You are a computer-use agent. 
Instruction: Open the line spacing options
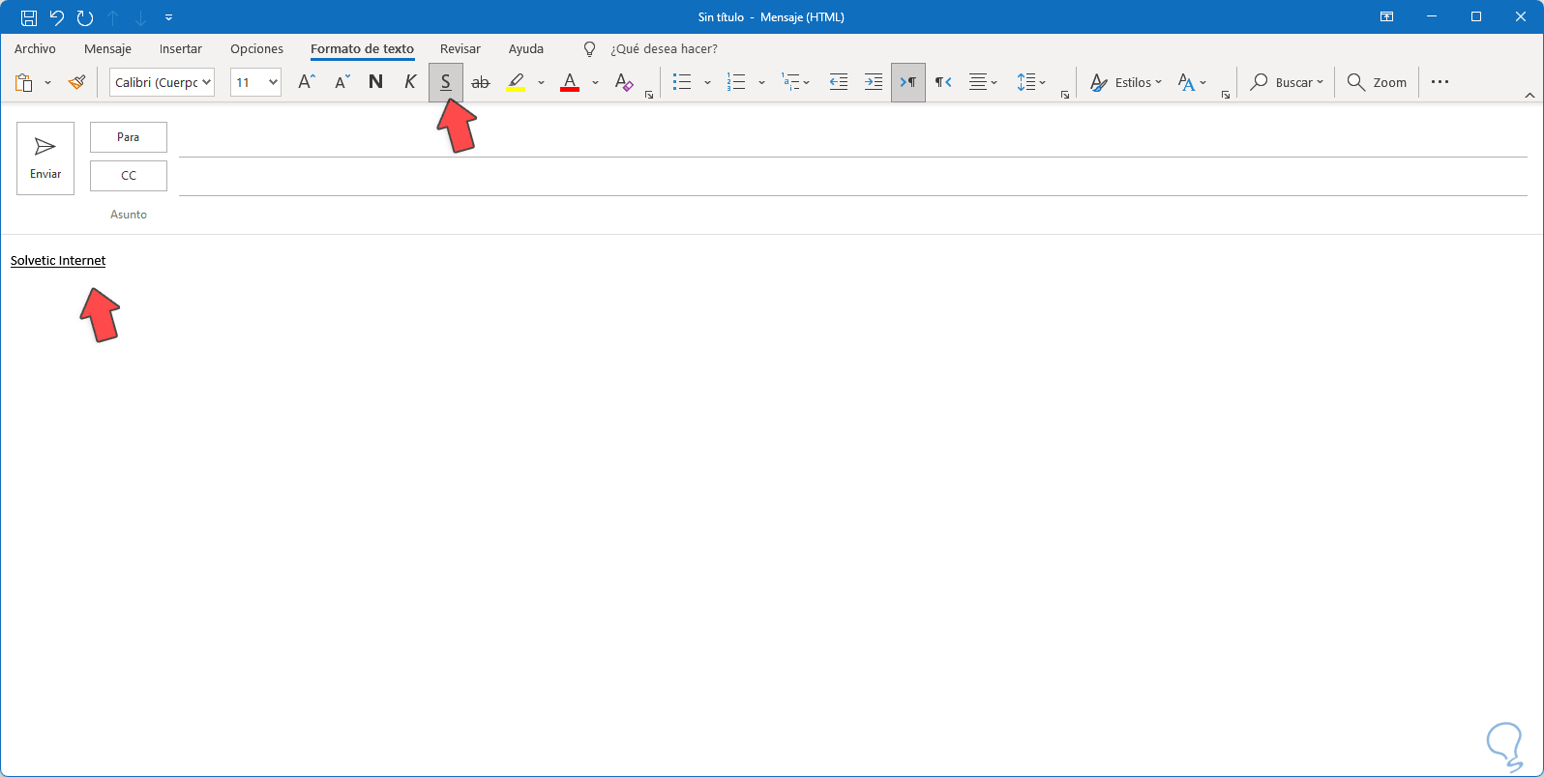(x=1031, y=82)
